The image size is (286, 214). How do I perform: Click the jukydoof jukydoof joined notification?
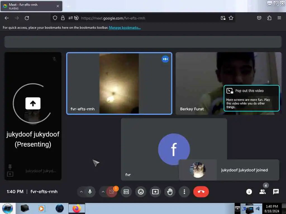[229, 170]
